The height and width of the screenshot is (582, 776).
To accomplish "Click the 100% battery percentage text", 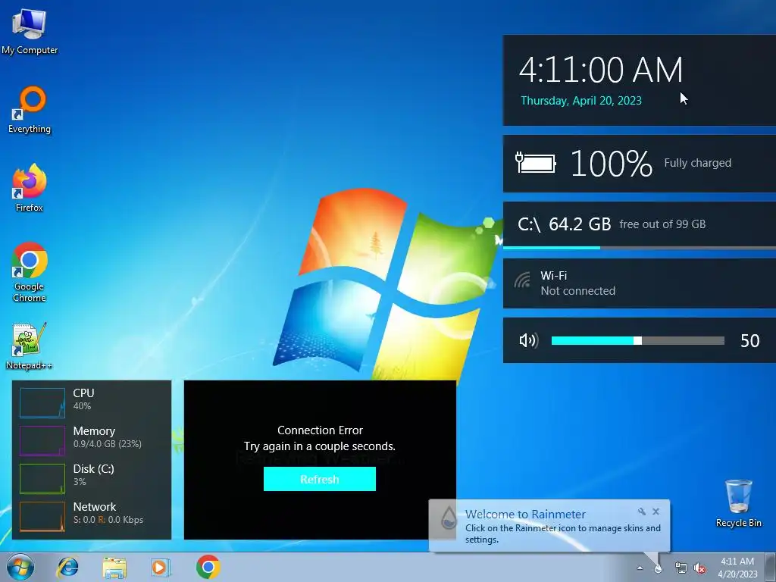I will point(612,164).
